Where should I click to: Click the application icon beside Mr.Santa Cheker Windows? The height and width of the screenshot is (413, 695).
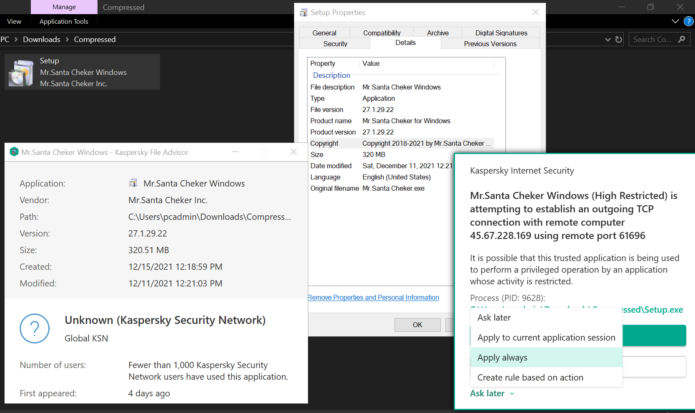(x=133, y=183)
